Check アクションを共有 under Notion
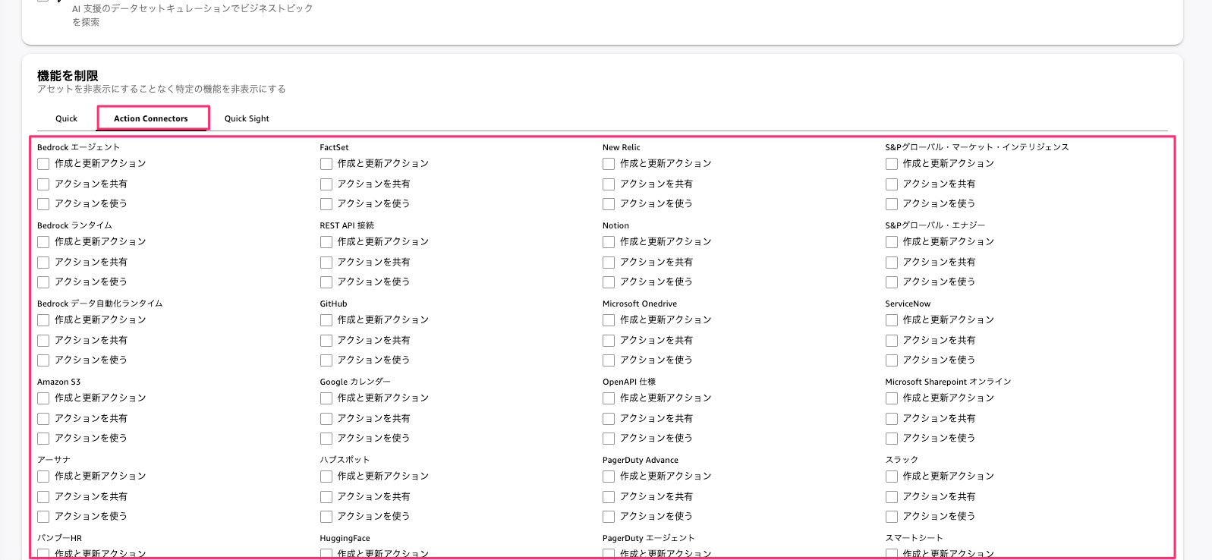Image resolution: width=1212 pixels, height=560 pixels. tap(609, 263)
